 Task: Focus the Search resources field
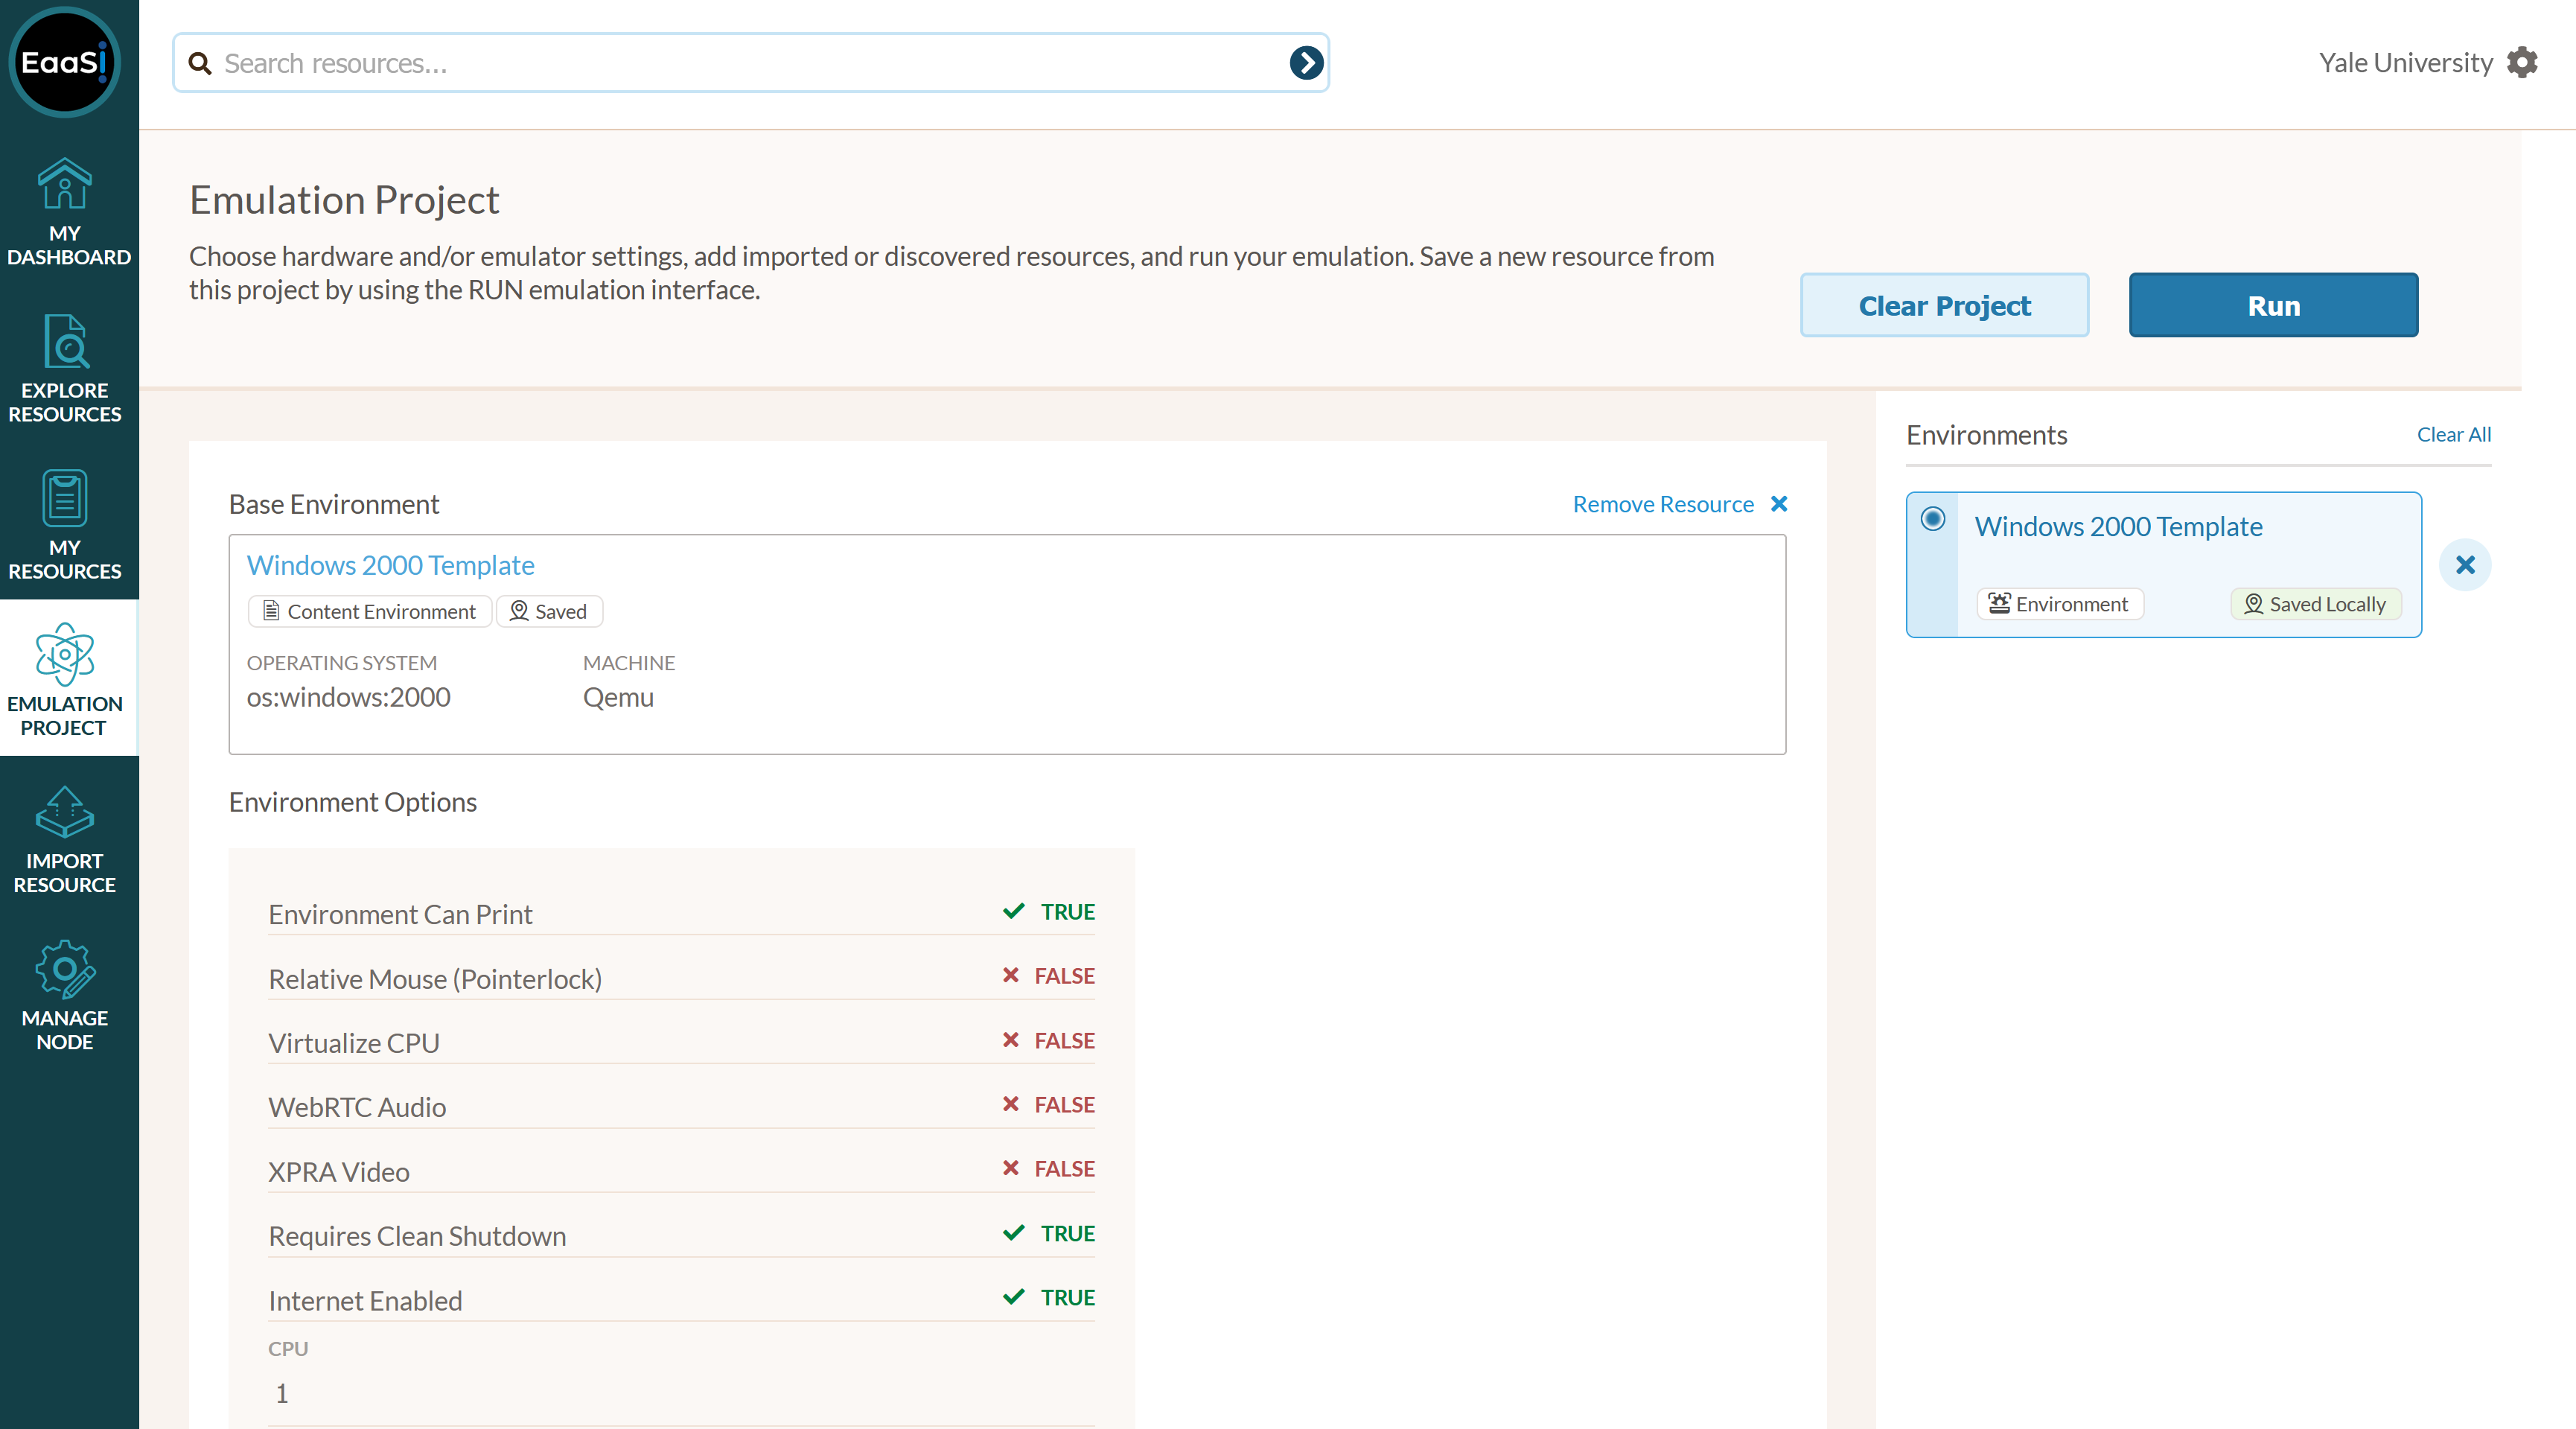coord(750,63)
